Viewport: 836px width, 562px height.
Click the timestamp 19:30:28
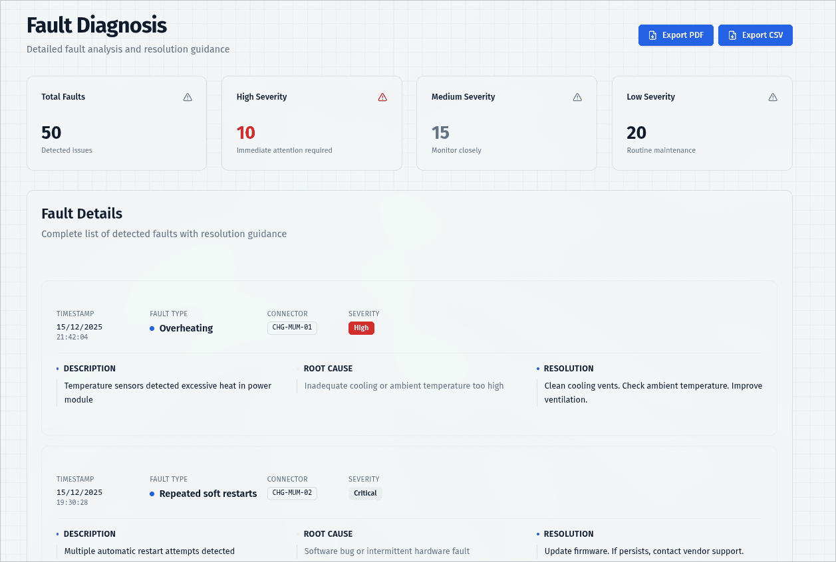[x=72, y=503]
